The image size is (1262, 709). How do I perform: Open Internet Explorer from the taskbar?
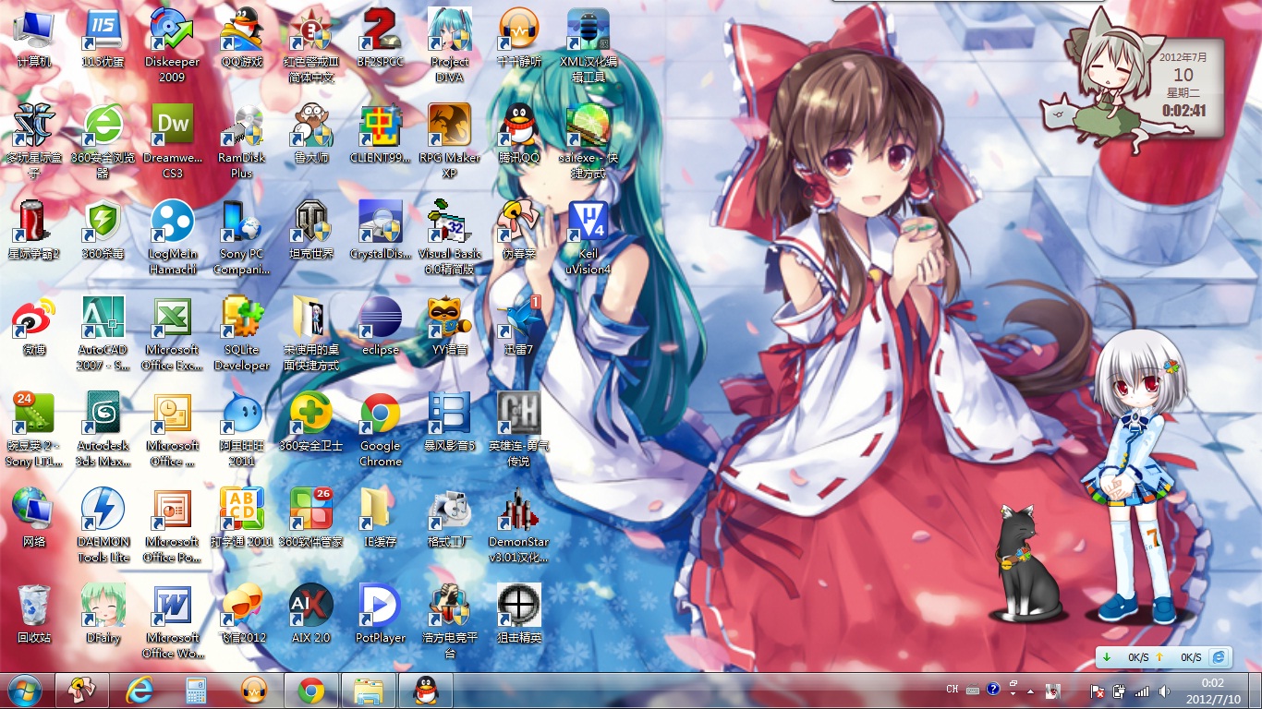[x=140, y=691]
